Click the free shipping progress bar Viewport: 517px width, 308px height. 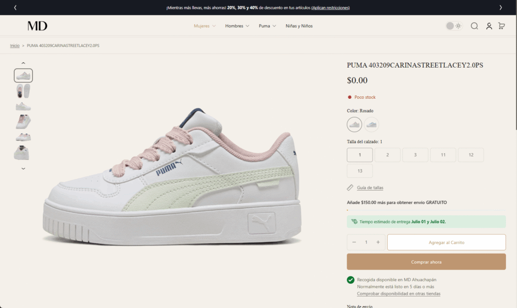[x=426, y=210]
